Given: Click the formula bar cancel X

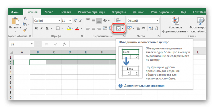Looking at the screenshot, I should (46, 44).
